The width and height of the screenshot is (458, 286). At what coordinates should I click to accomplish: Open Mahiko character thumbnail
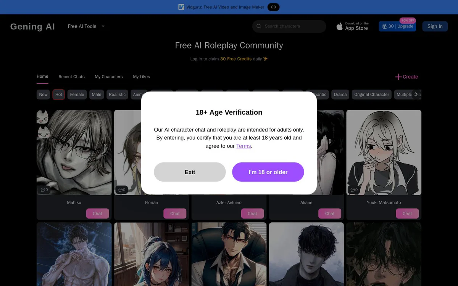point(74,153)
